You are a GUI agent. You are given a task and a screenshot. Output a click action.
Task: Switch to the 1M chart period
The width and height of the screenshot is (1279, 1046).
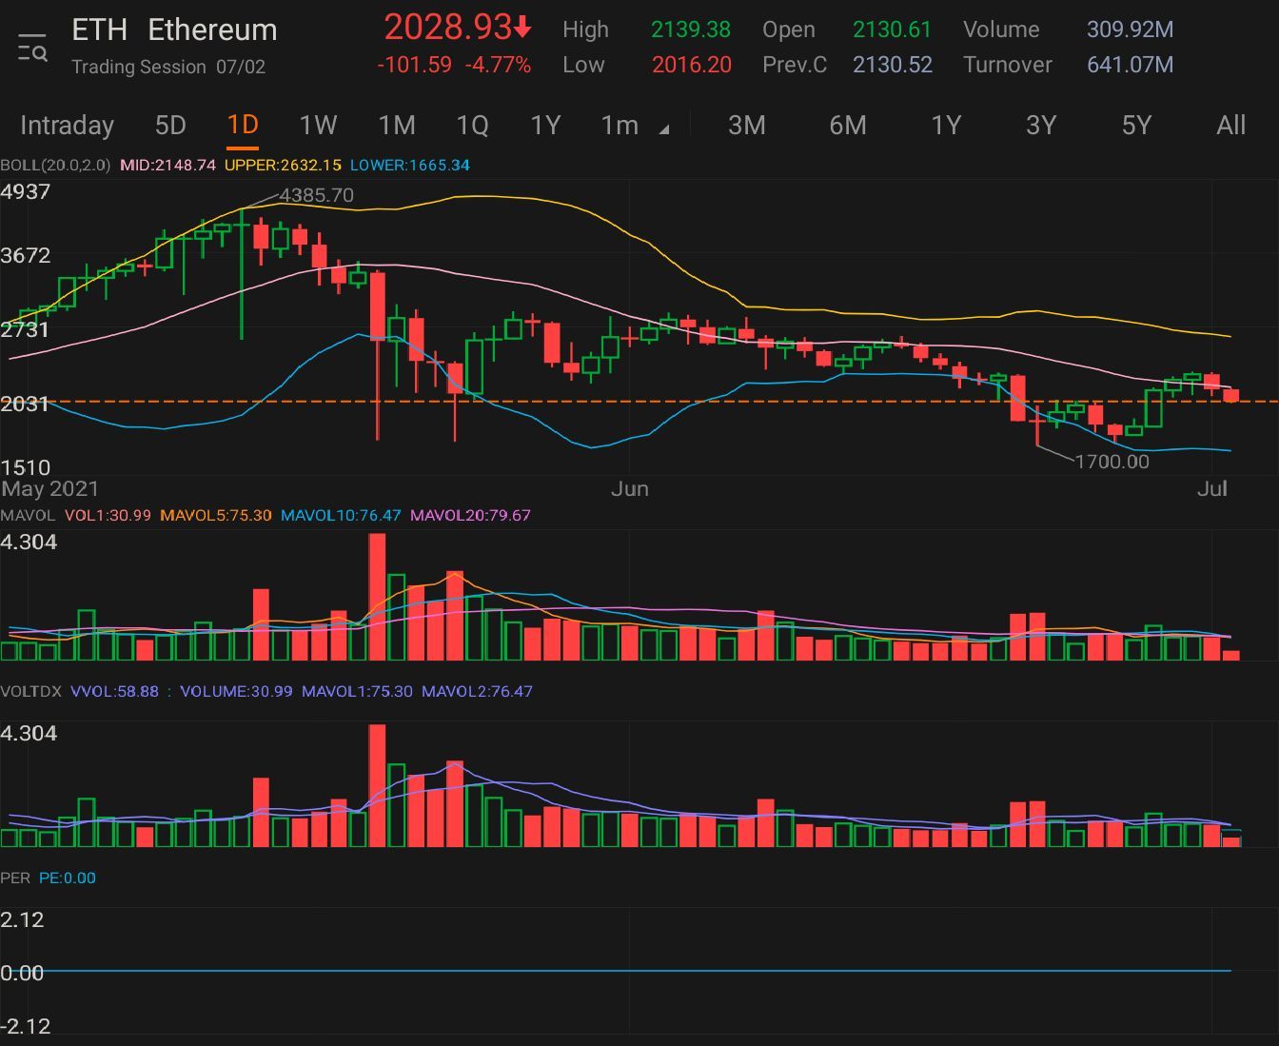397,126
